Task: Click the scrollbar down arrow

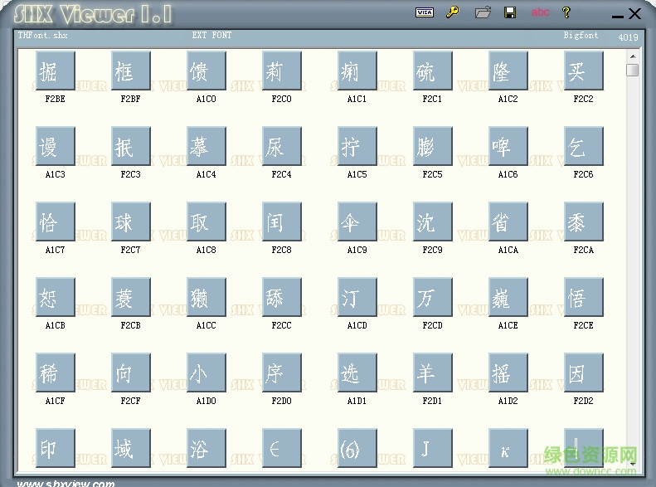Action: point(633,463)
